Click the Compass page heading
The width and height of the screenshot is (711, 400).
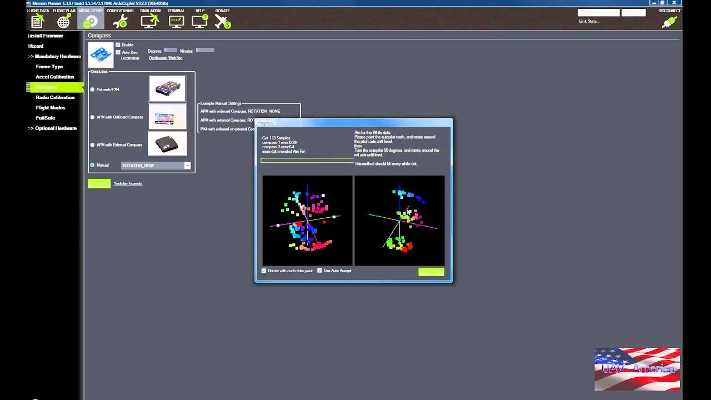coord(99,36)
